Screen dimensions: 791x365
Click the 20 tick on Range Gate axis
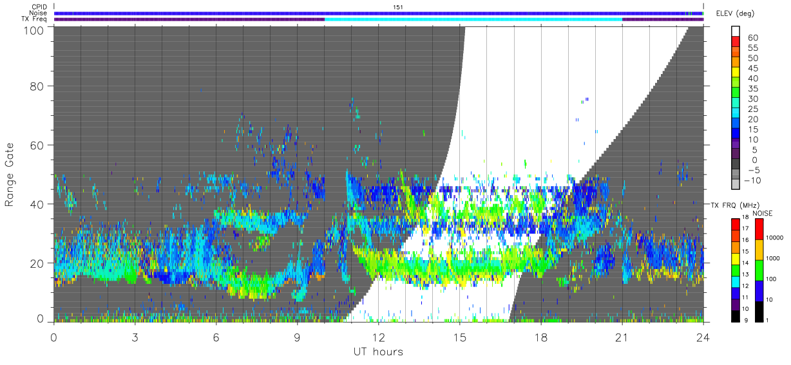[36, 263]
